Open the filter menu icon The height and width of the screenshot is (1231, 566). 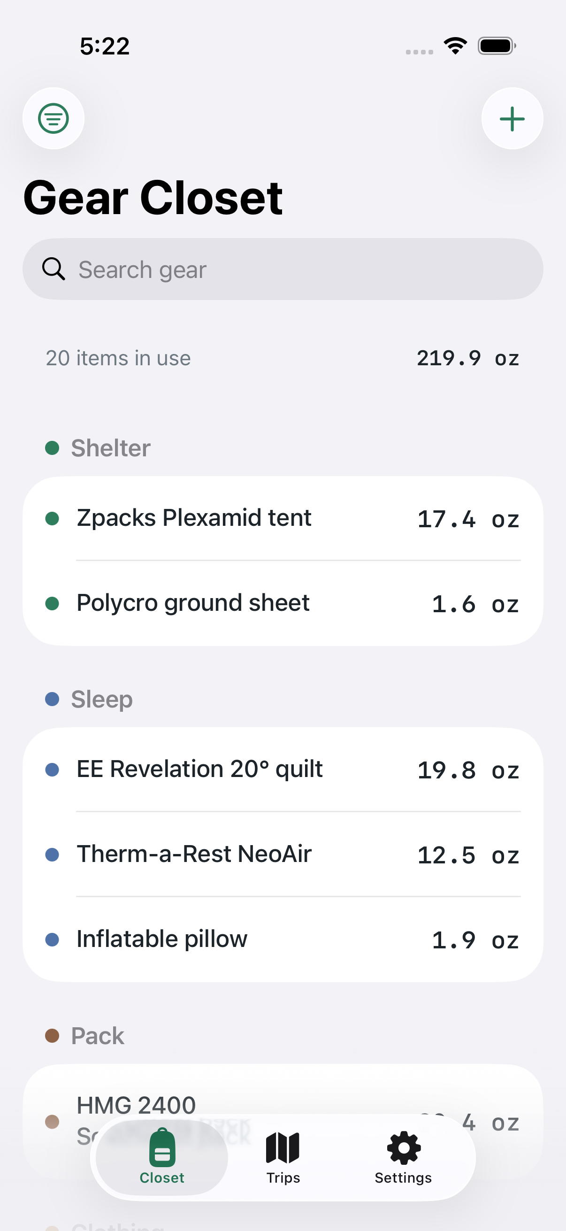click(x=54, y=118)
